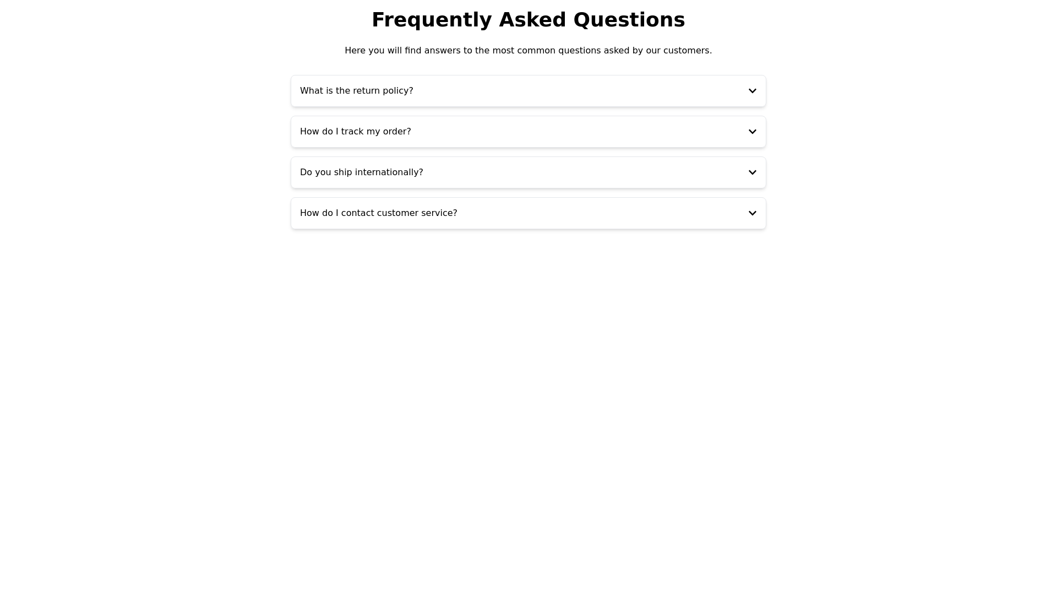Open the last FAQ card in the list
The image size is (1057, 595).
click(x=527, y=213)
